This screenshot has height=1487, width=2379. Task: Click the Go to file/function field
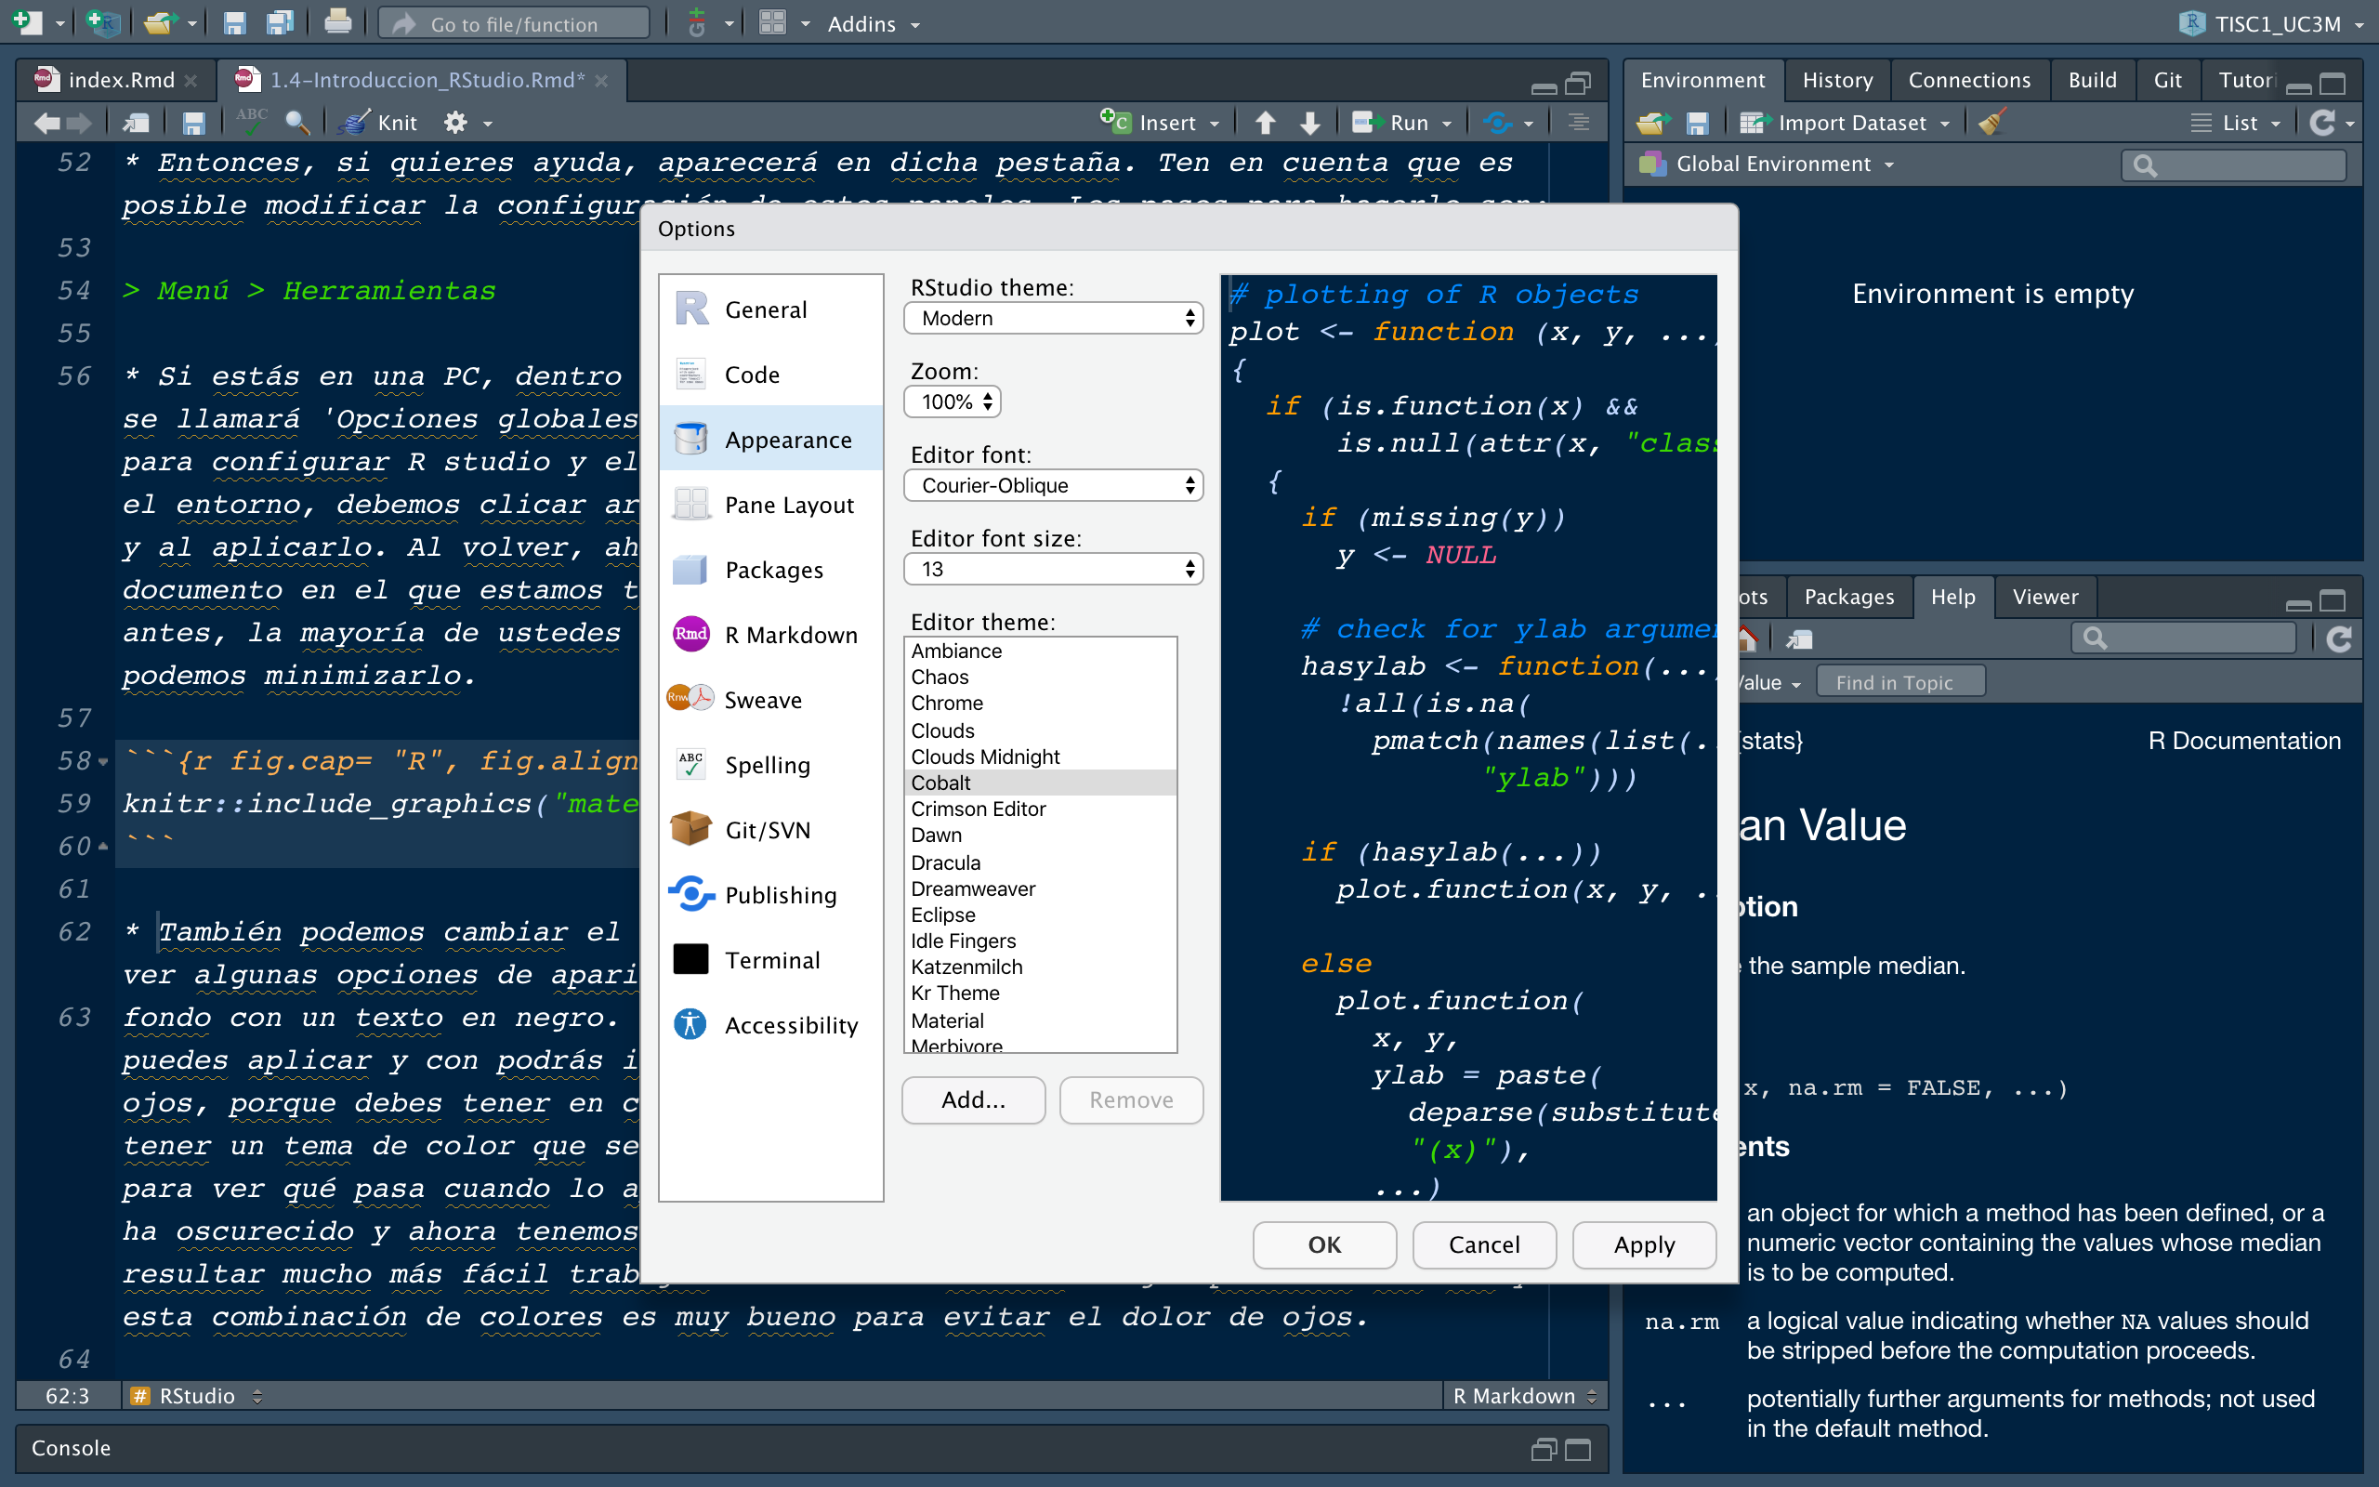click(x=514, y=23)
